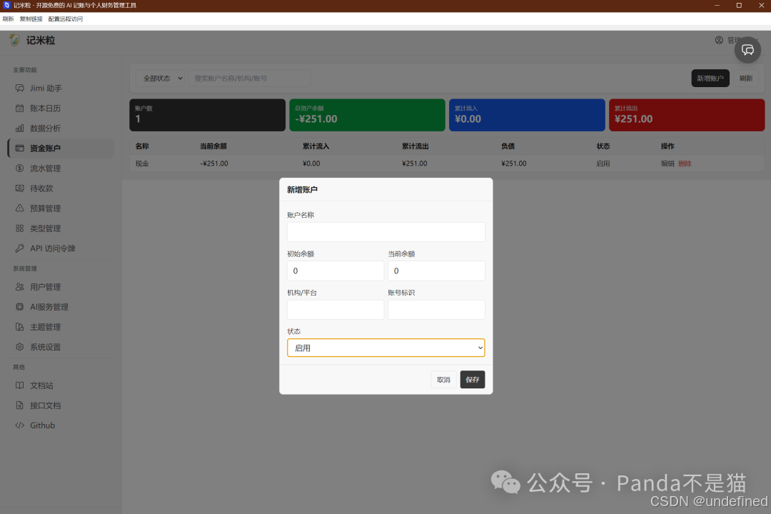This screenshot has width=771, height=514.
Task: Focus the 初始余额 input field
Action: [x=336, y=271]
